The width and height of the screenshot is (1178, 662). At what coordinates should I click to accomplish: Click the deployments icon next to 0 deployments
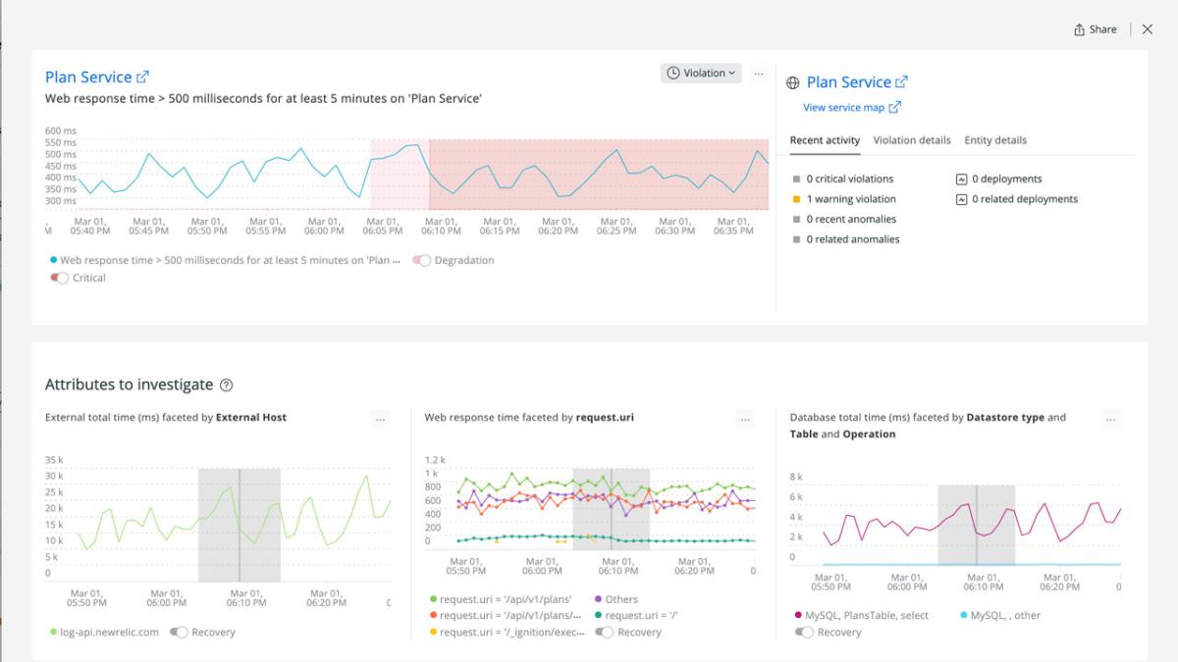(x=961, y=179)
